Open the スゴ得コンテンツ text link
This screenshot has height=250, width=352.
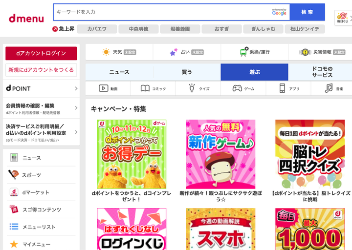[42, 209]
